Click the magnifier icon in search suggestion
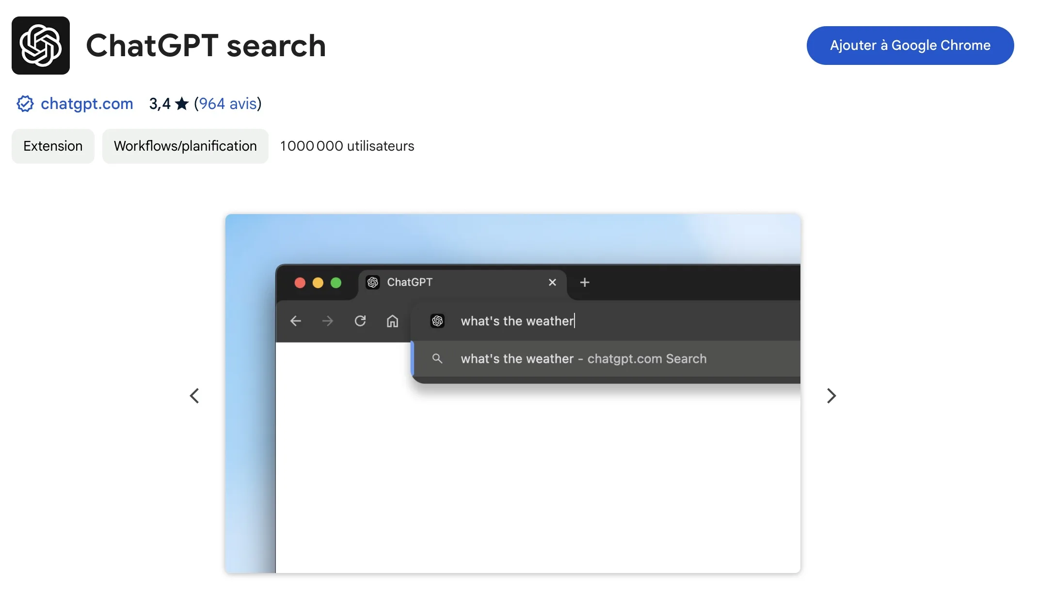1054x590 pixels. click(x=437, y=358)
